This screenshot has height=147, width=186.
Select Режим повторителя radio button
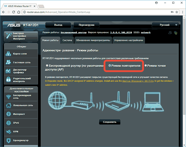point(110,65)
